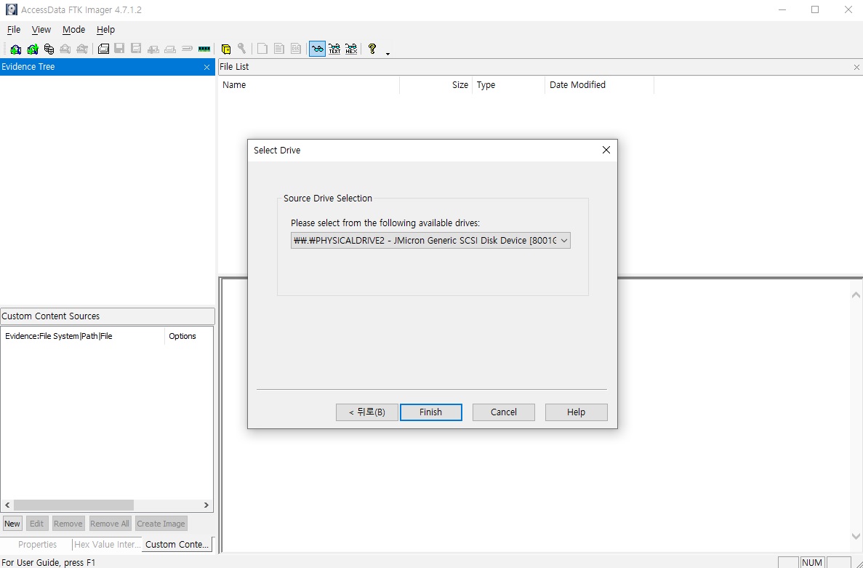The width and height of the screenshot is (863, 568).
Task: Toggle the HEX view mode icon
Action: [351, 49]
